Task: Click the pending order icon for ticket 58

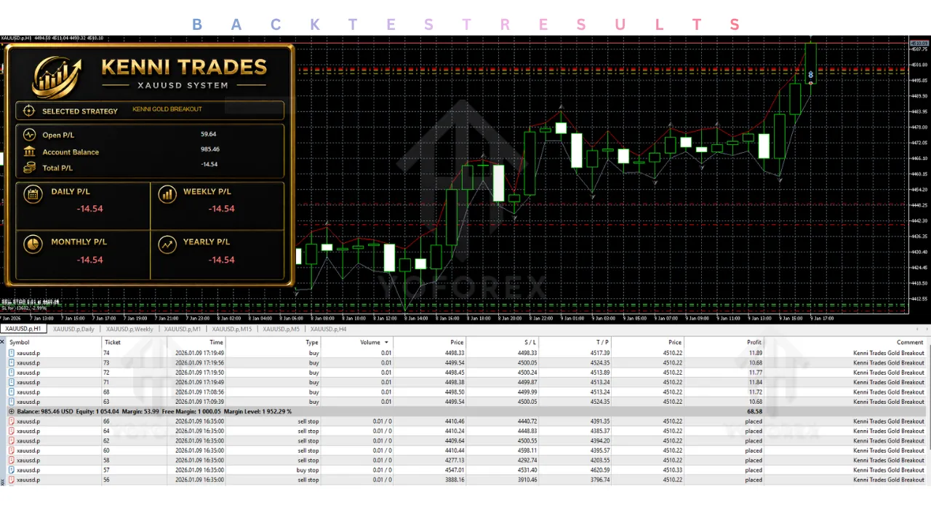Action: tap(12, 461)
